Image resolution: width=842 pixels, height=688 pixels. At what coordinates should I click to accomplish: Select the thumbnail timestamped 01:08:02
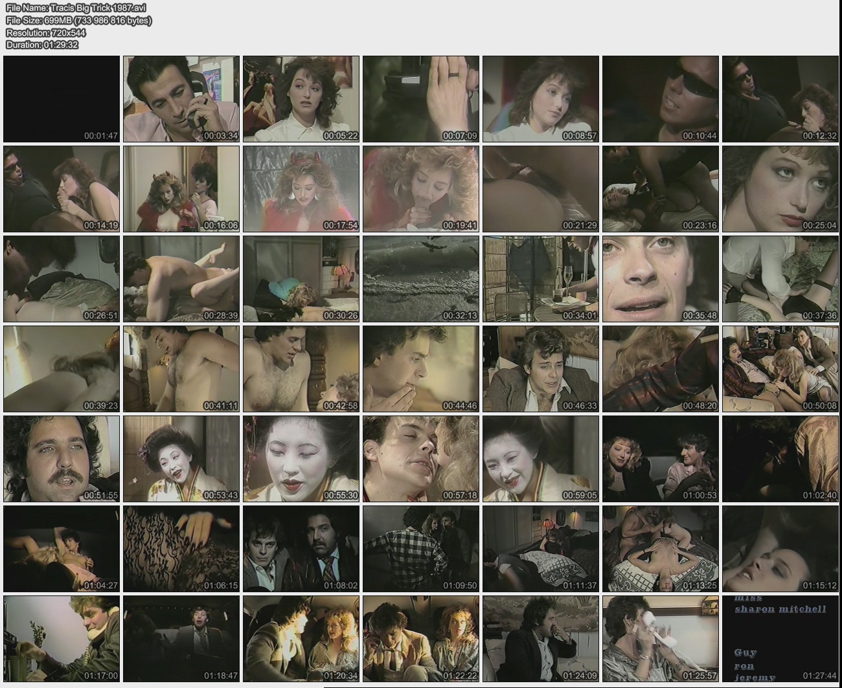coord(301,548)
